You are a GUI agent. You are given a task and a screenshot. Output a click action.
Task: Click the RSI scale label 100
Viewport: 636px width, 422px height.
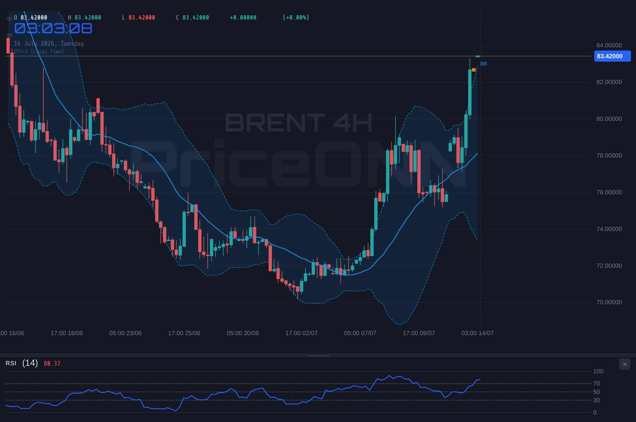(598, 371)
